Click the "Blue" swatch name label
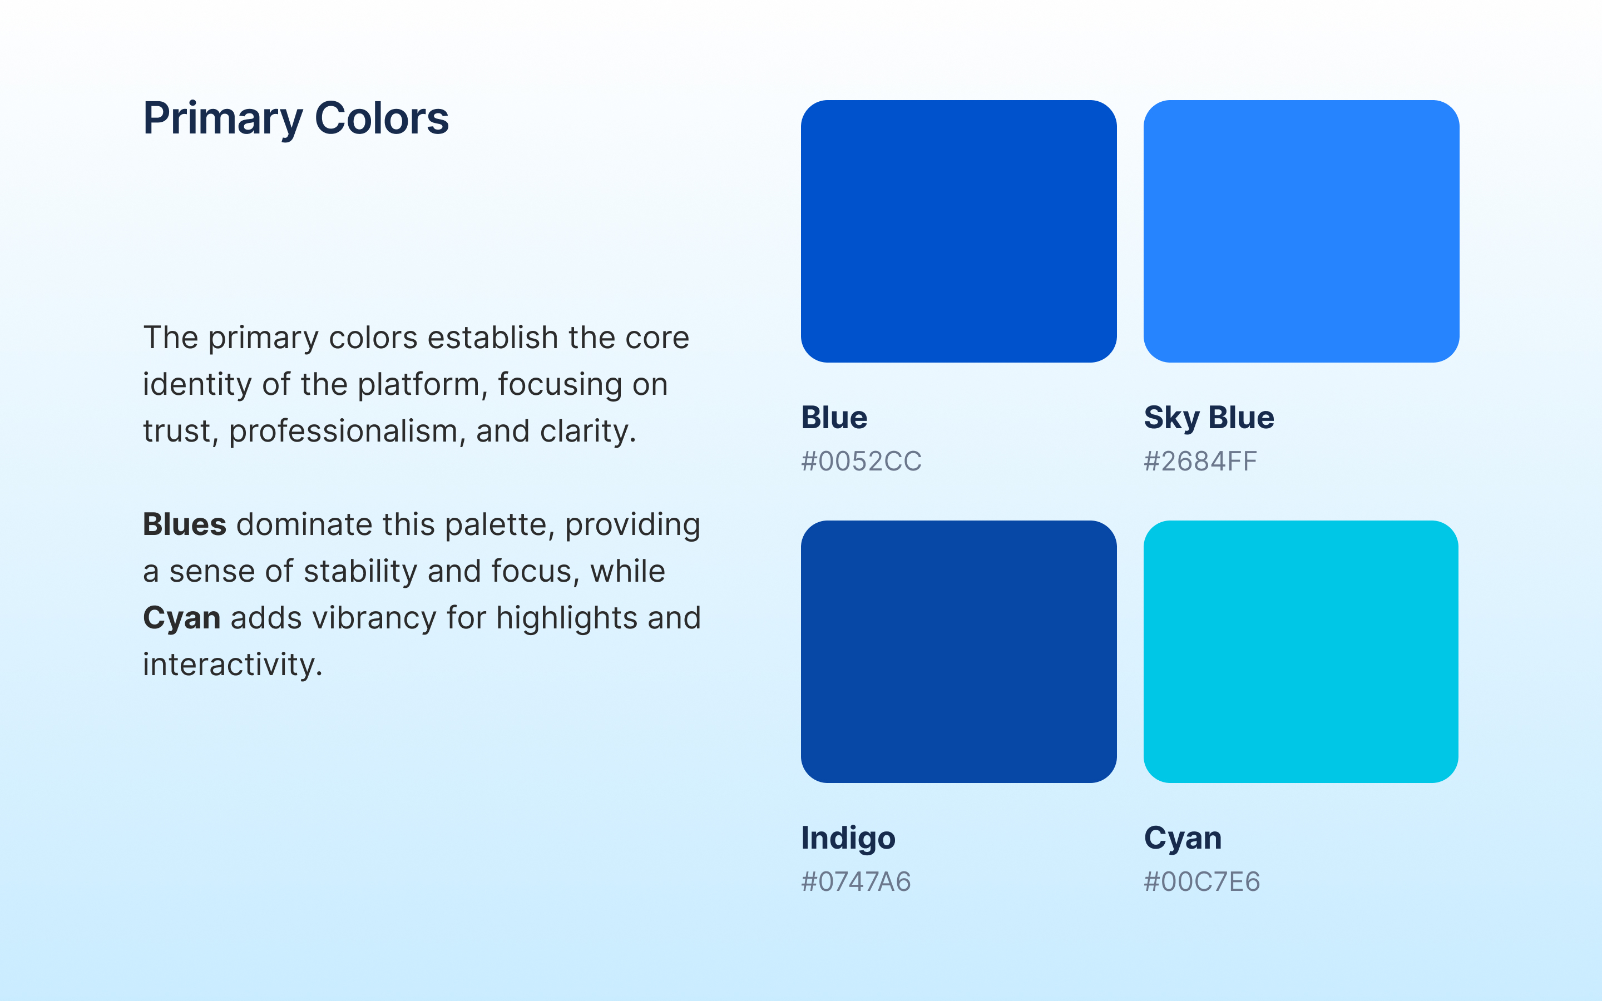Viewport: 1602px width, 1001px height. click(x=834, y=418)
